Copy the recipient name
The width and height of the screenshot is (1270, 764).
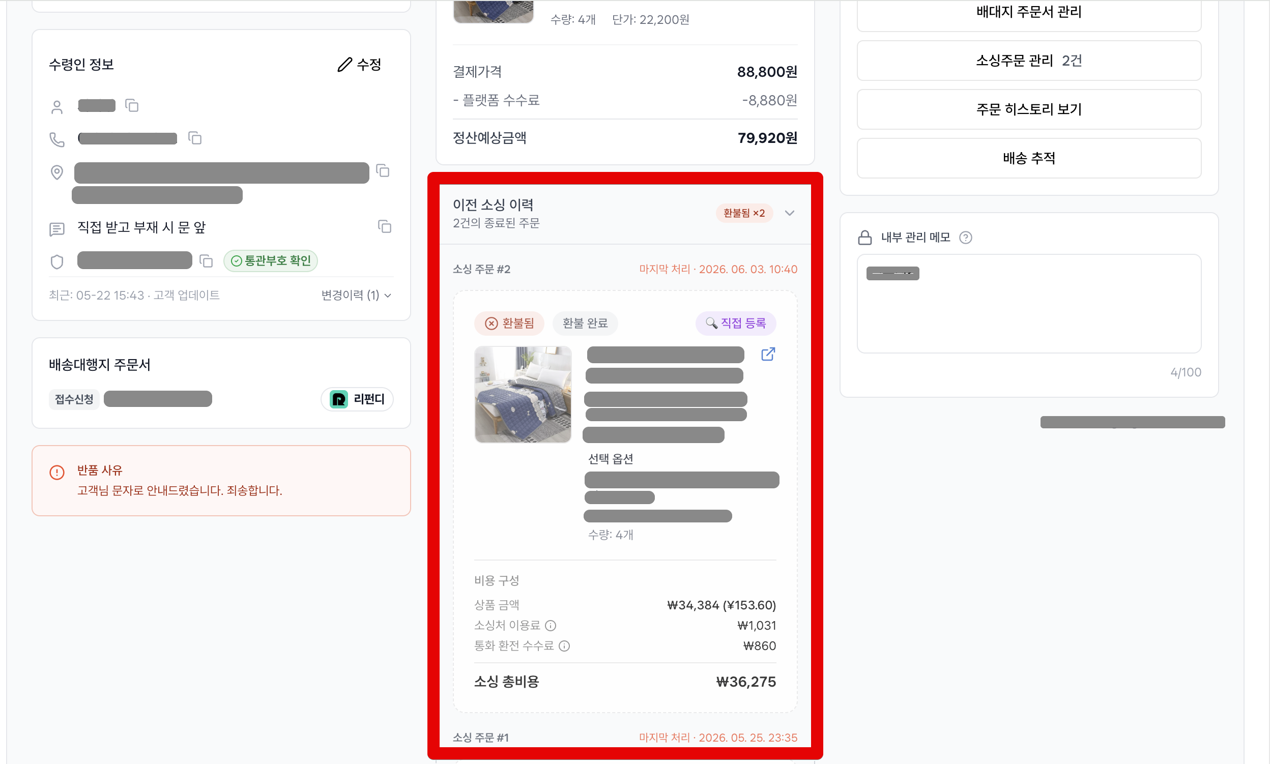132,105
